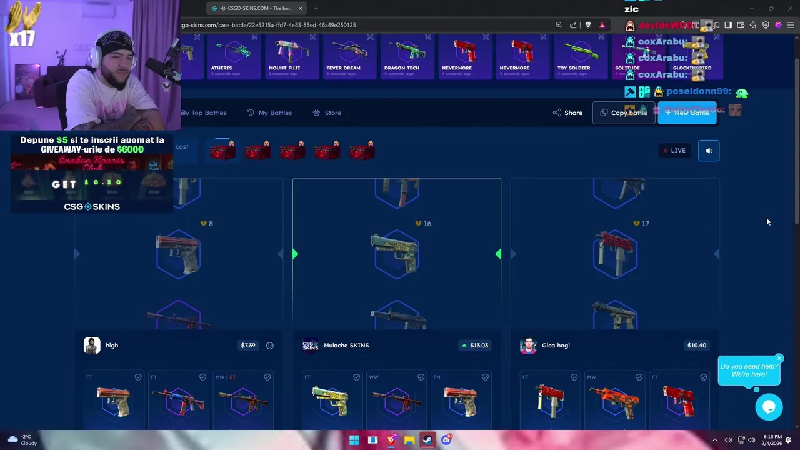The width and height of the screenshot is (800, 450).
Task: Click the TOY SOLDIER skin drop card
Action: (x=581, y=56)
